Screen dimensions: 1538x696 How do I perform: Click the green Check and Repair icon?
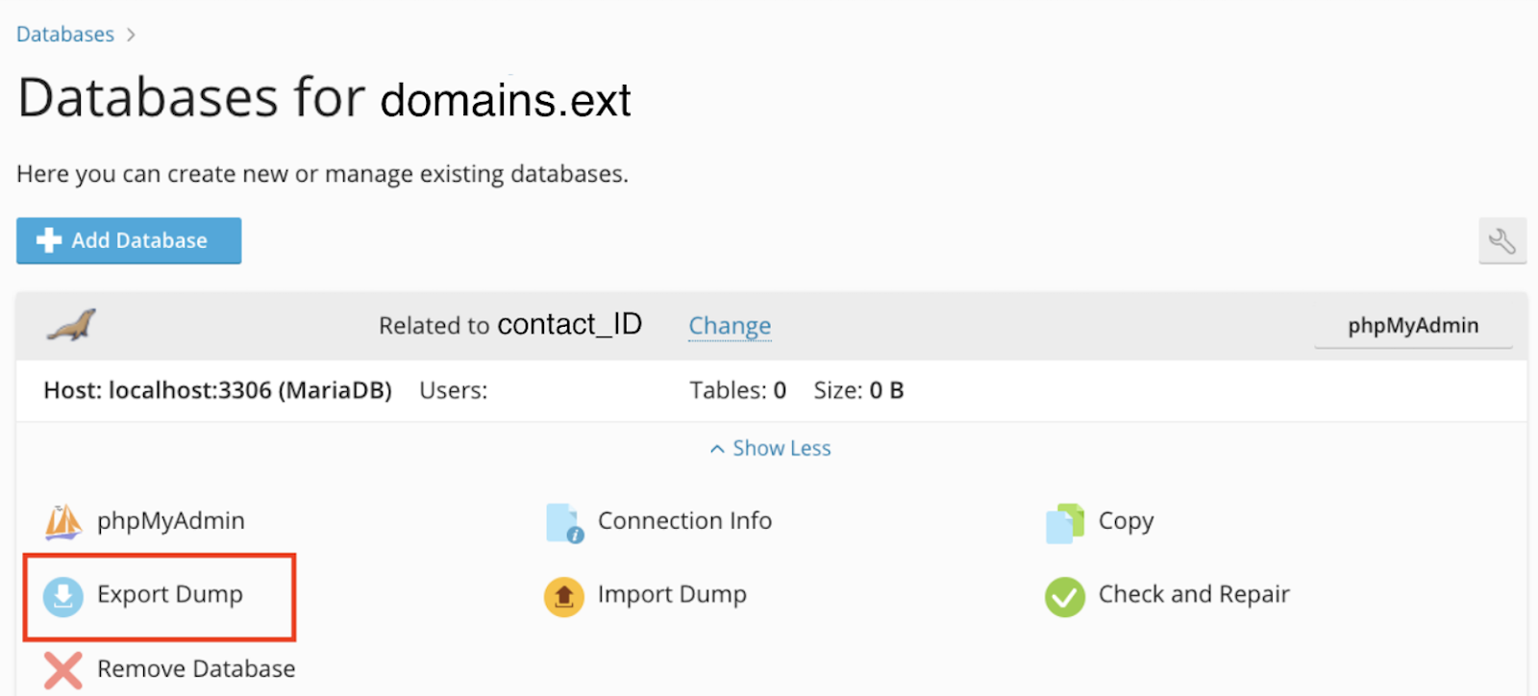coord(1063,596)
